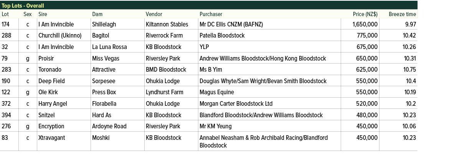470x154 pixels.
Task: Select the 'Patella Bloodstock' purchaser cell
Action: click(x=222, y=36)
